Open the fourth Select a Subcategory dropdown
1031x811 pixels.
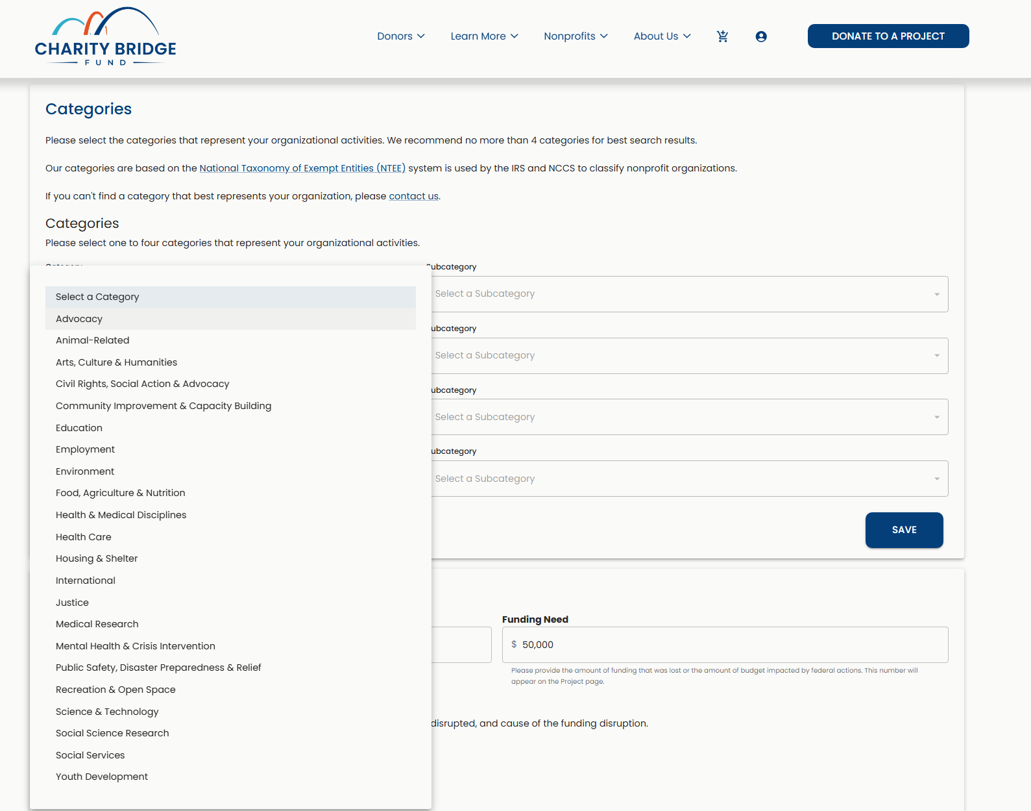(688, 479)
